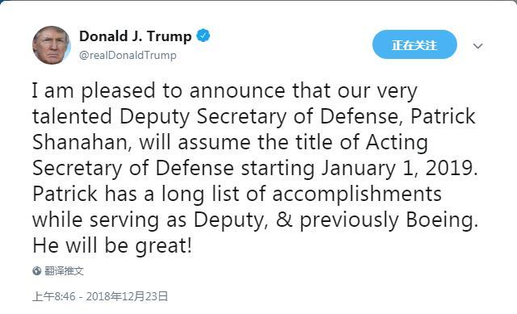This screenshot has height=314, width=517.
Task: Click the name "Shanahan" in the tweet
Action: pyautogui.click(x=80, y=142)
